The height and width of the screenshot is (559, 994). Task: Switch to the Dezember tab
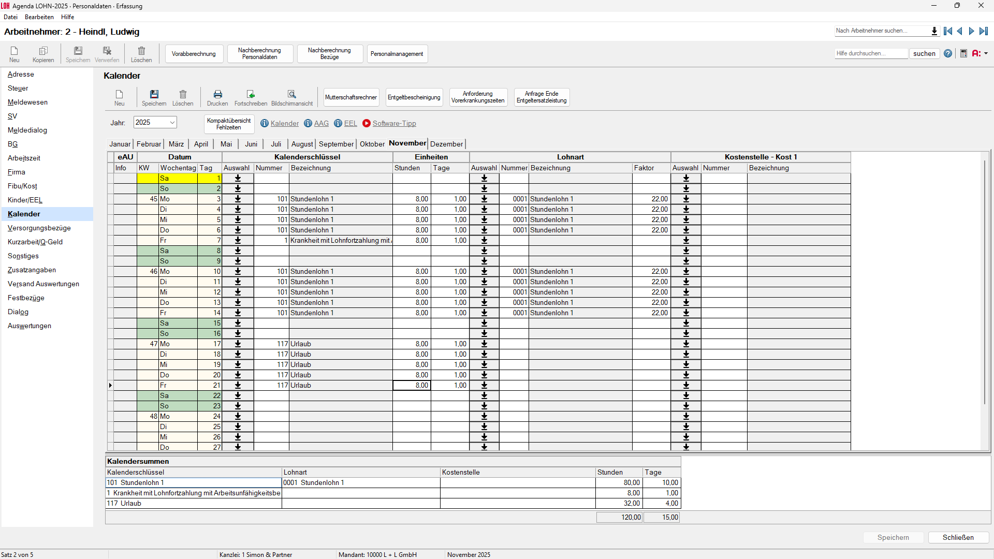point(446,144)
